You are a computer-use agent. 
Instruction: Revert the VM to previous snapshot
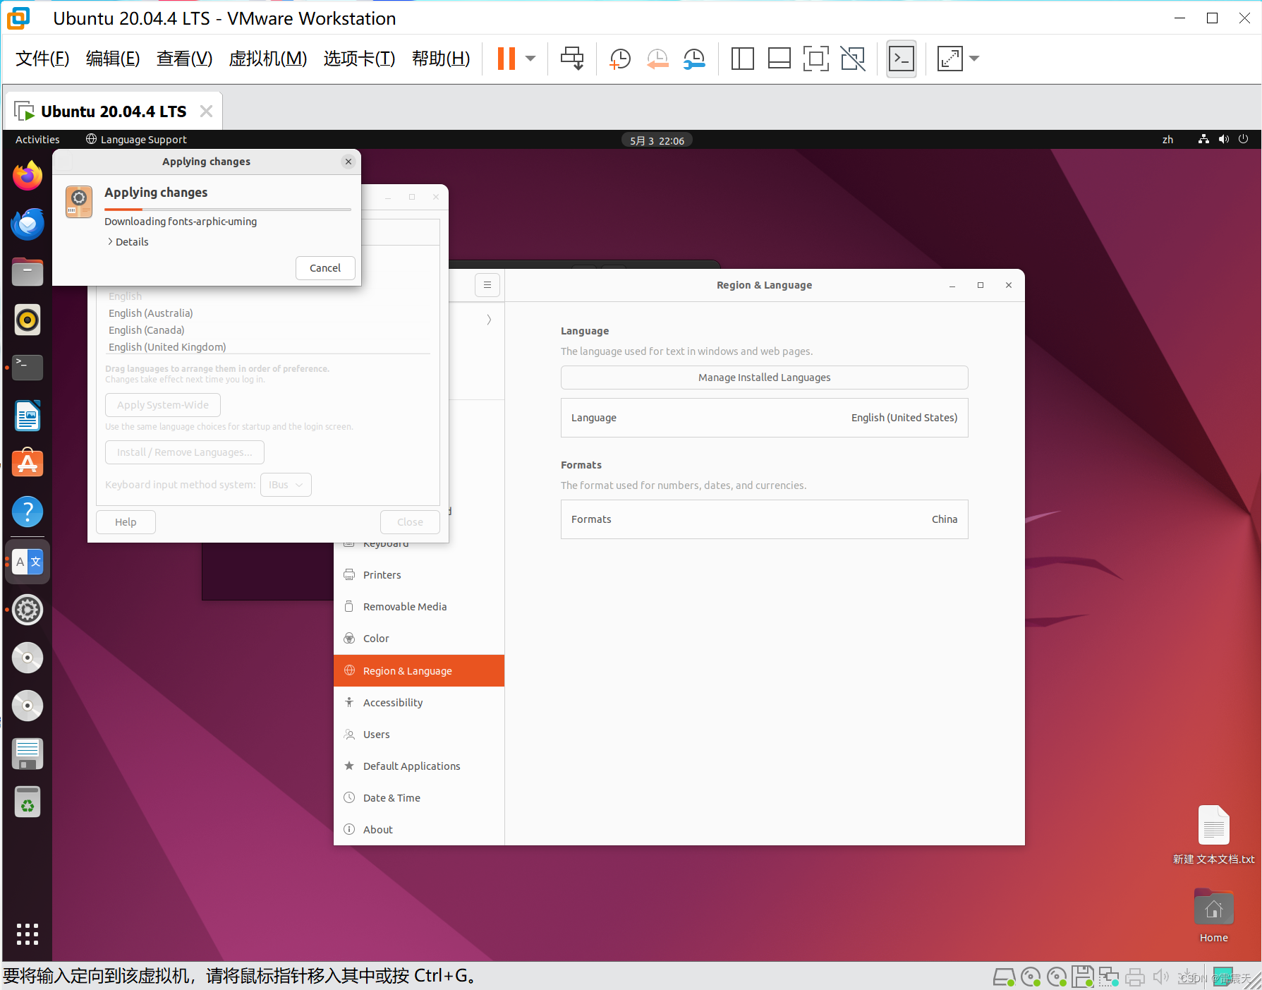(x=657, y=59)
